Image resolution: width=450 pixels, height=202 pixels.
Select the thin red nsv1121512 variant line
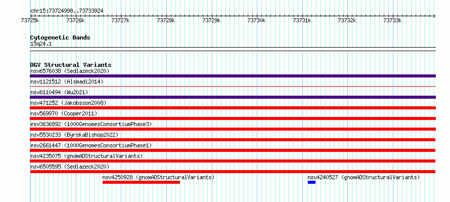tap(233, 86)
